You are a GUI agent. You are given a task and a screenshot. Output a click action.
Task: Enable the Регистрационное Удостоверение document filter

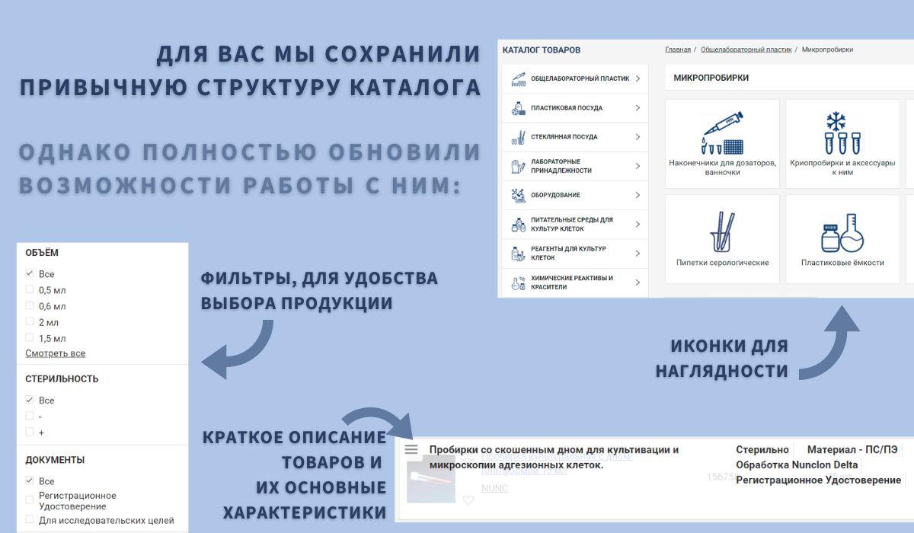[x=30, y=496]
